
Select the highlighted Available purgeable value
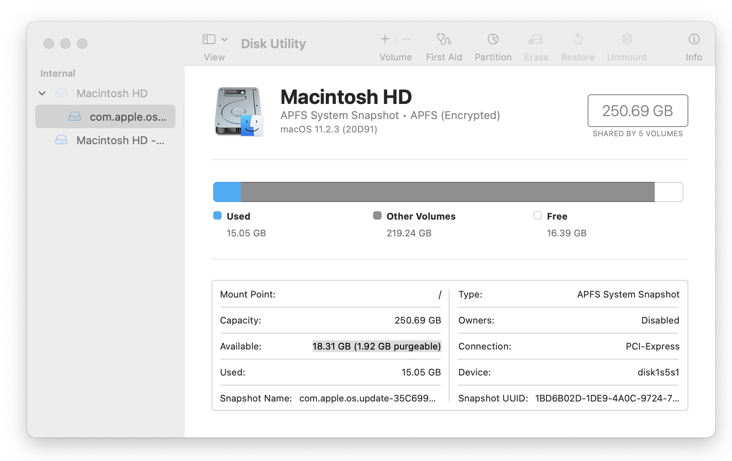click(376, 346)
